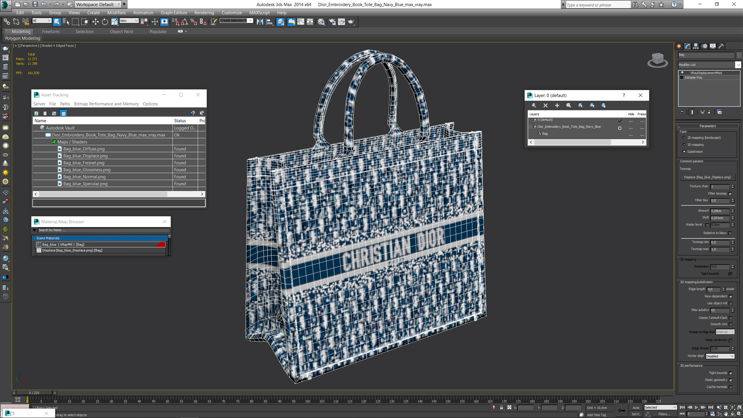Click Refresh icon in Asset Tracking toolbar

36,113
